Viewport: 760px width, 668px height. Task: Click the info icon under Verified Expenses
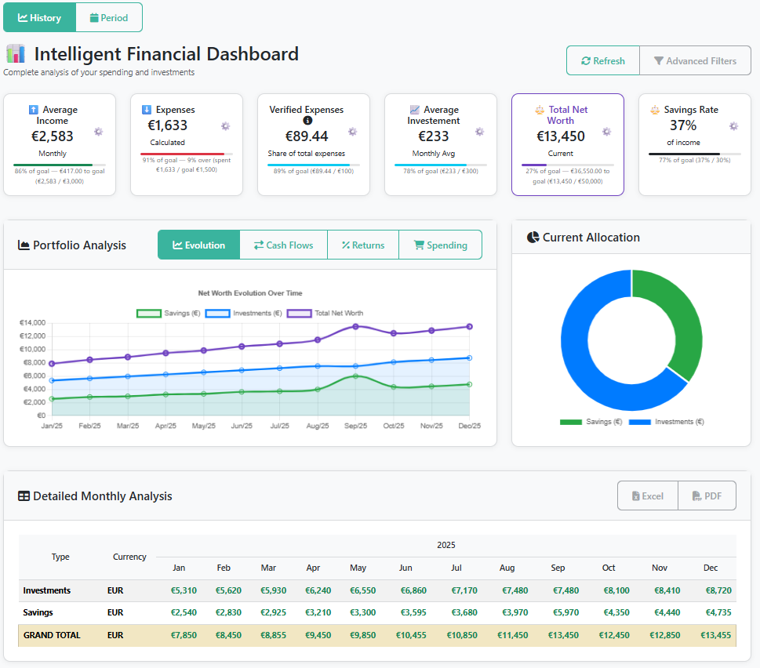tap(307, 121)
